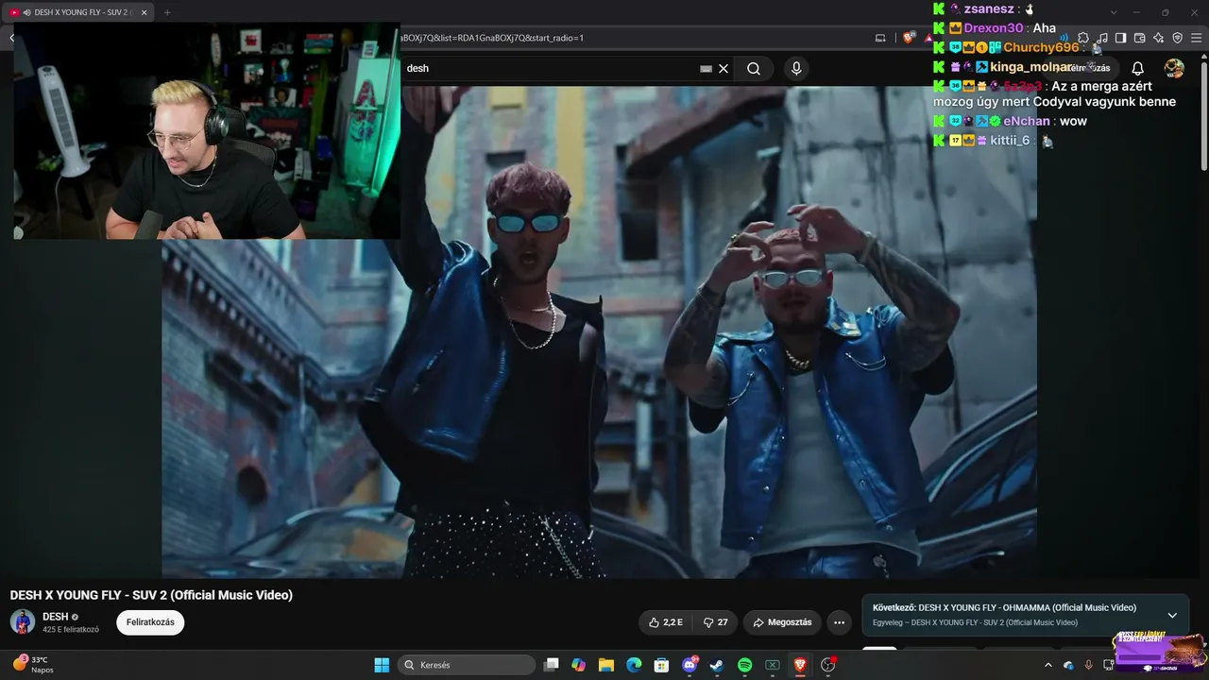Open the Brave Wallet icon

tap(1140, 38)
